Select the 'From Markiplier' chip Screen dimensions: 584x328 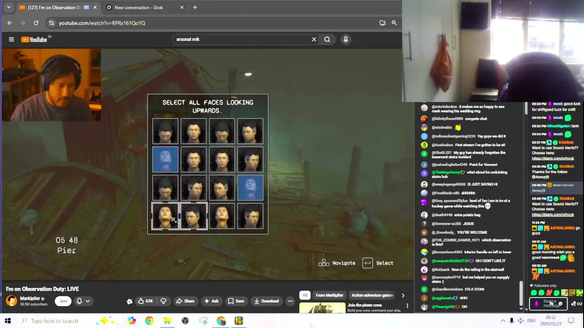(x=329, y=295)
